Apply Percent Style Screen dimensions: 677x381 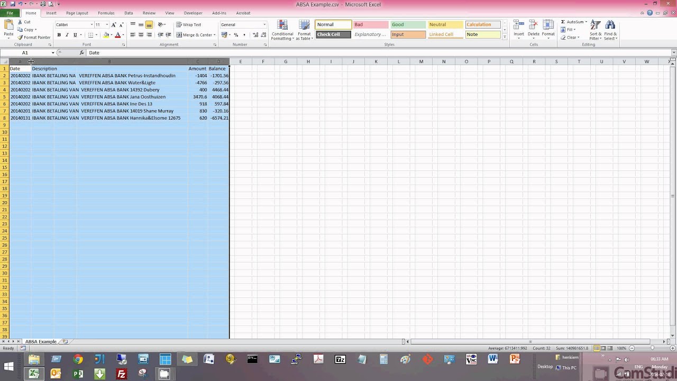tap(236, 35)
